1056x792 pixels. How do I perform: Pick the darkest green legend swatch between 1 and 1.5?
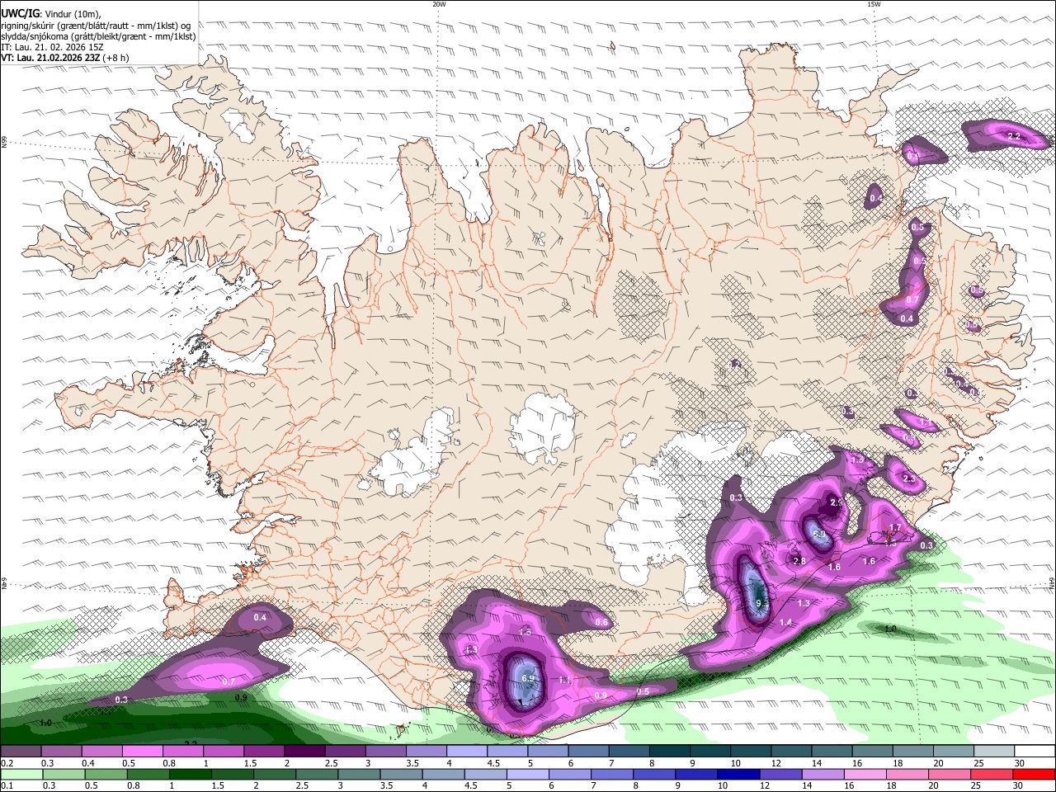[x=191, y=774]
